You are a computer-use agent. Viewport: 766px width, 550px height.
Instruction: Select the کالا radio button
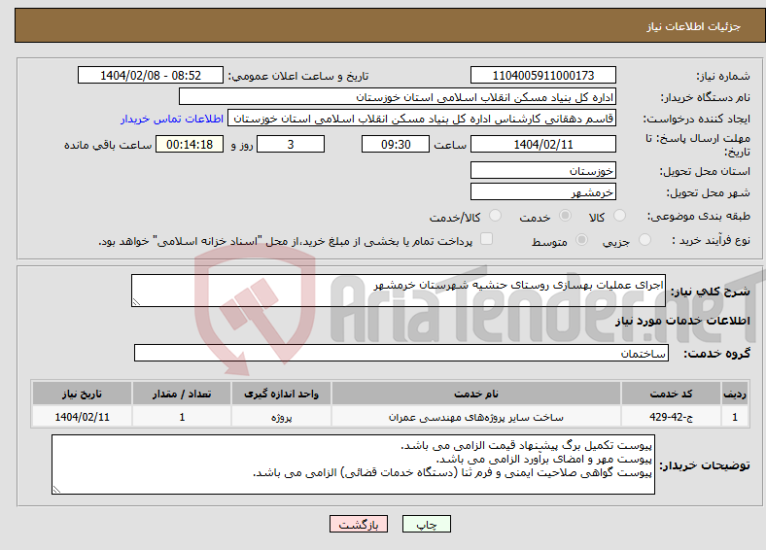619,216
